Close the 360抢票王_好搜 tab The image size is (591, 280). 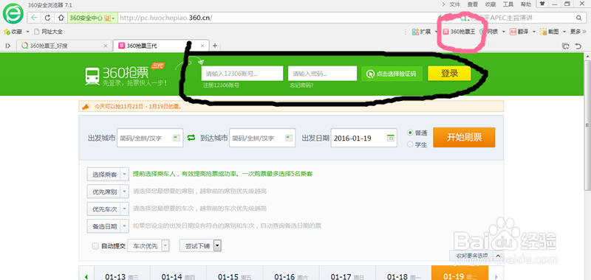[106, 46]
